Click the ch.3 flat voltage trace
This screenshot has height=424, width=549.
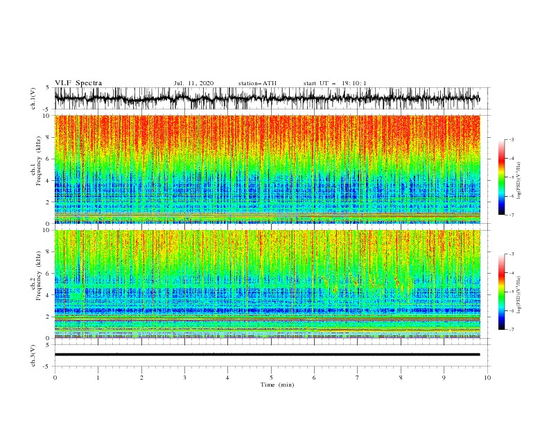pyautogui.click(x=267, y=355)
